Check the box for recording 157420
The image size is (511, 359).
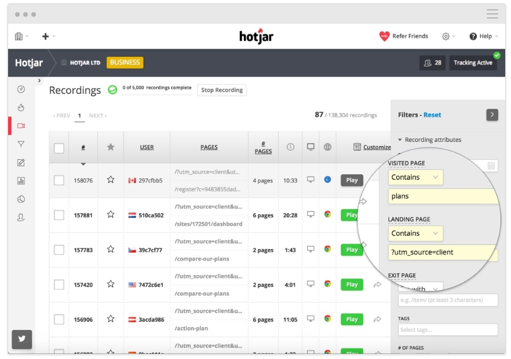click(x=59, y=285)
